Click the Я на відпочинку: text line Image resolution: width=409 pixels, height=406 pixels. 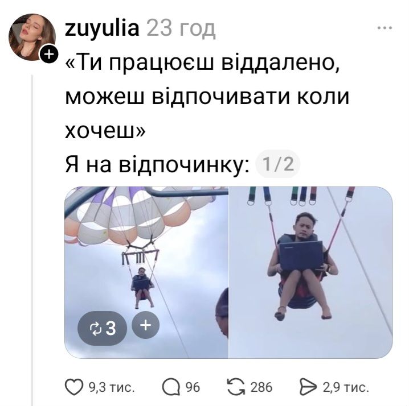pyautogui.click(x=157, y=164)
